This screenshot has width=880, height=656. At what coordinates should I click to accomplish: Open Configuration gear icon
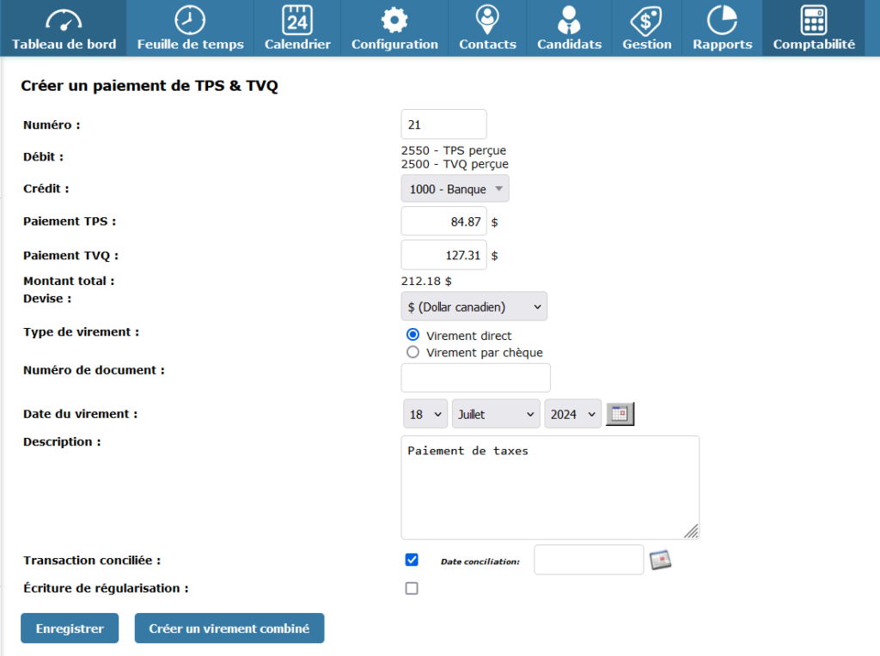(x=394, y=21)
